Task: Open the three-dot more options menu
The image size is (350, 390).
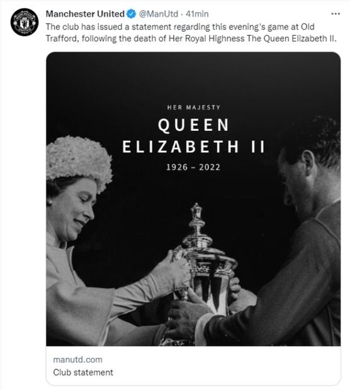Action: click(x=336, y=14)
